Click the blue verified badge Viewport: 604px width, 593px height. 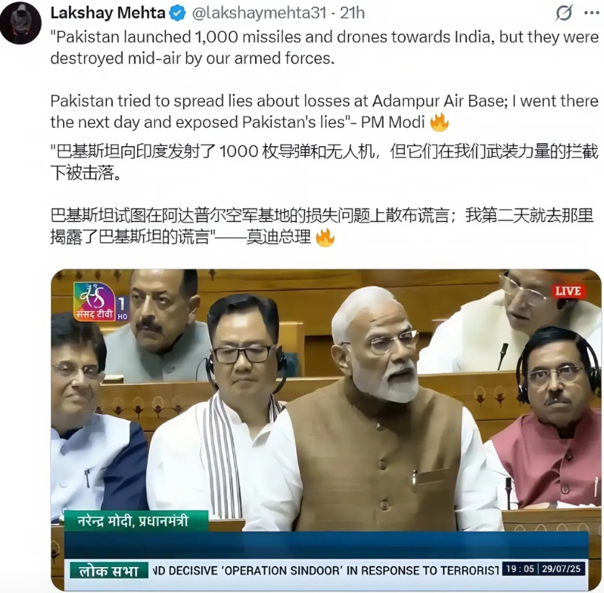point(177,13)
